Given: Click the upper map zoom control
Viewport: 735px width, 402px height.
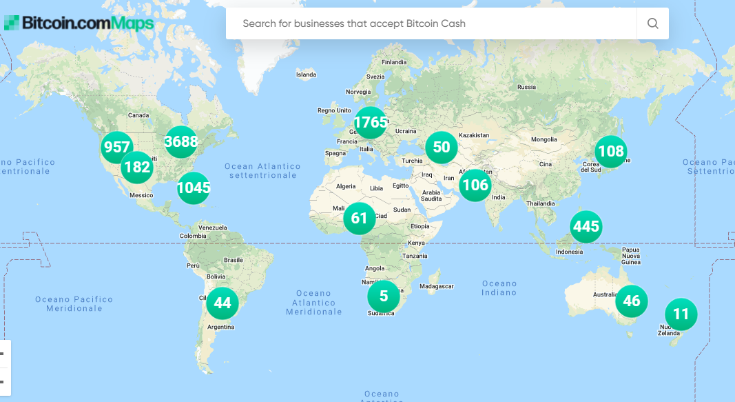Looking at the screenshot, I should (4, 354).
